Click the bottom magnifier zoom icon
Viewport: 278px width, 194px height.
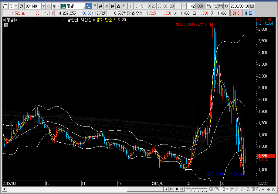pos(258,189)
